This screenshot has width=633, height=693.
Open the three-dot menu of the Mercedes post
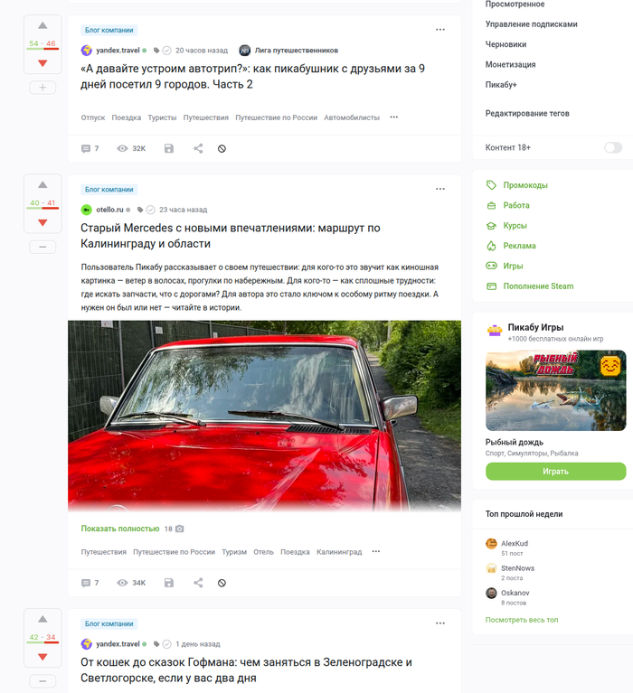point(440,189)
